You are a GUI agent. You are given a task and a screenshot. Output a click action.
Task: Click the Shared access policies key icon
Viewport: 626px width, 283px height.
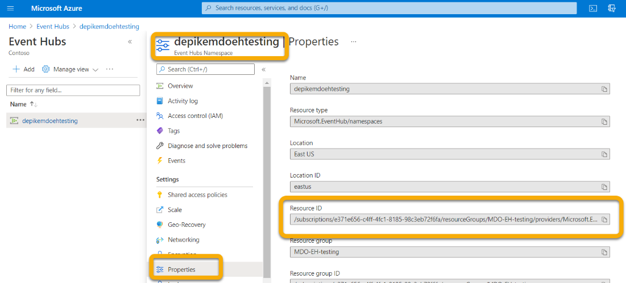[x=160, y=195]
